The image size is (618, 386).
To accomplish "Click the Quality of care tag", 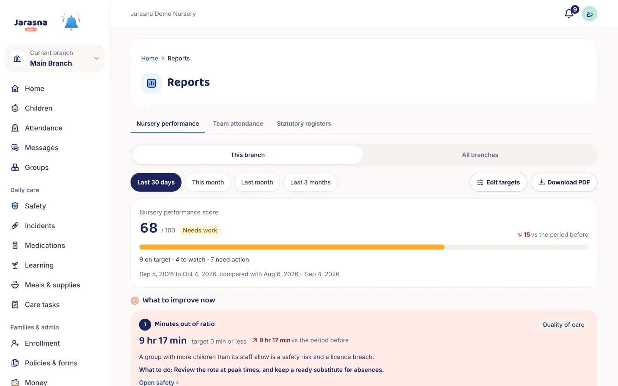I will (x=563, y=325).
